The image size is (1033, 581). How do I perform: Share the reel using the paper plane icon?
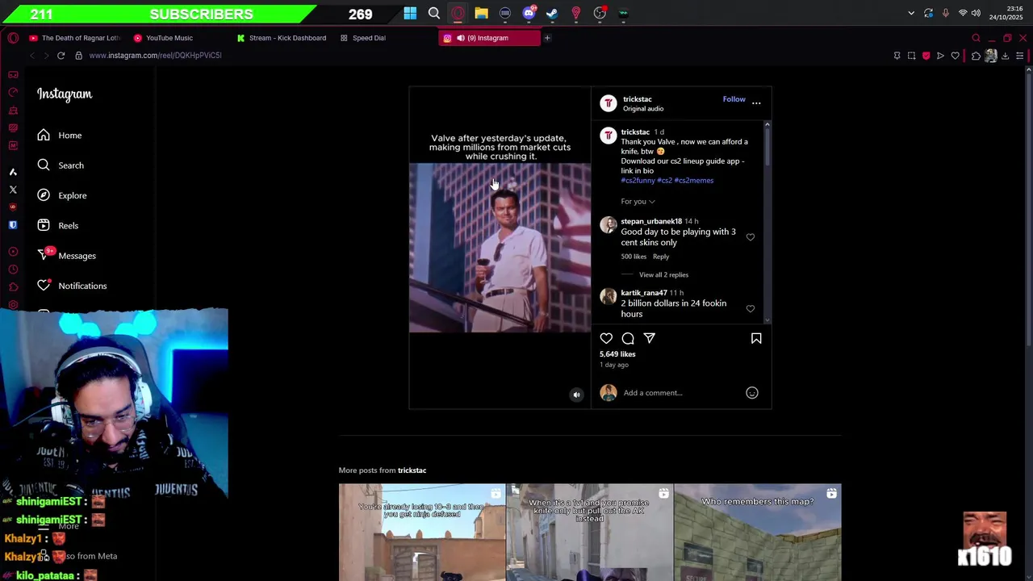[x=650, y=339]
